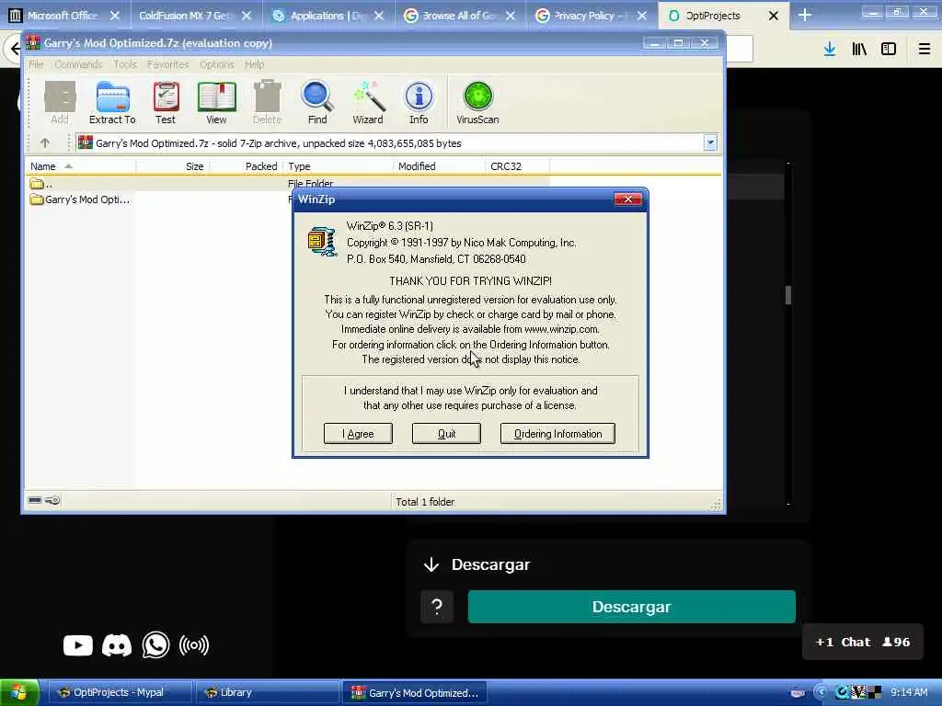The image size is (942, 706).
Task: Click the Quit button
Action: 446,434
